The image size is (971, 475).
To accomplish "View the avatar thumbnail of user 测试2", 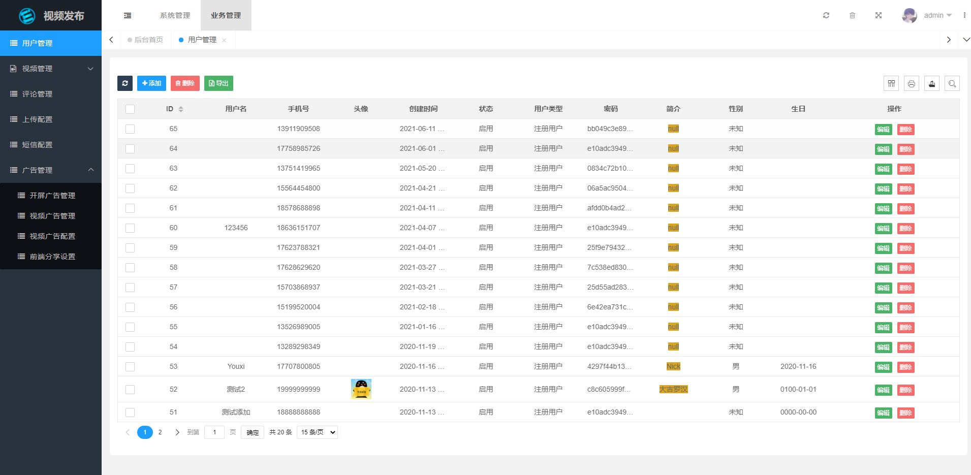I will coord(361,389).
